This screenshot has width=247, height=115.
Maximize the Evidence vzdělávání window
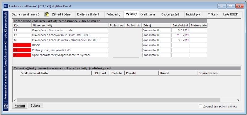[x=231, y=6]
